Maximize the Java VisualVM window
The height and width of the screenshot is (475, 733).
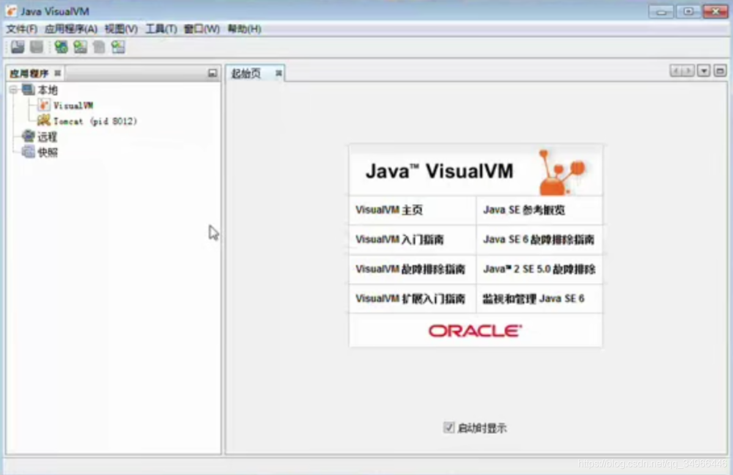tap(688, 11)
